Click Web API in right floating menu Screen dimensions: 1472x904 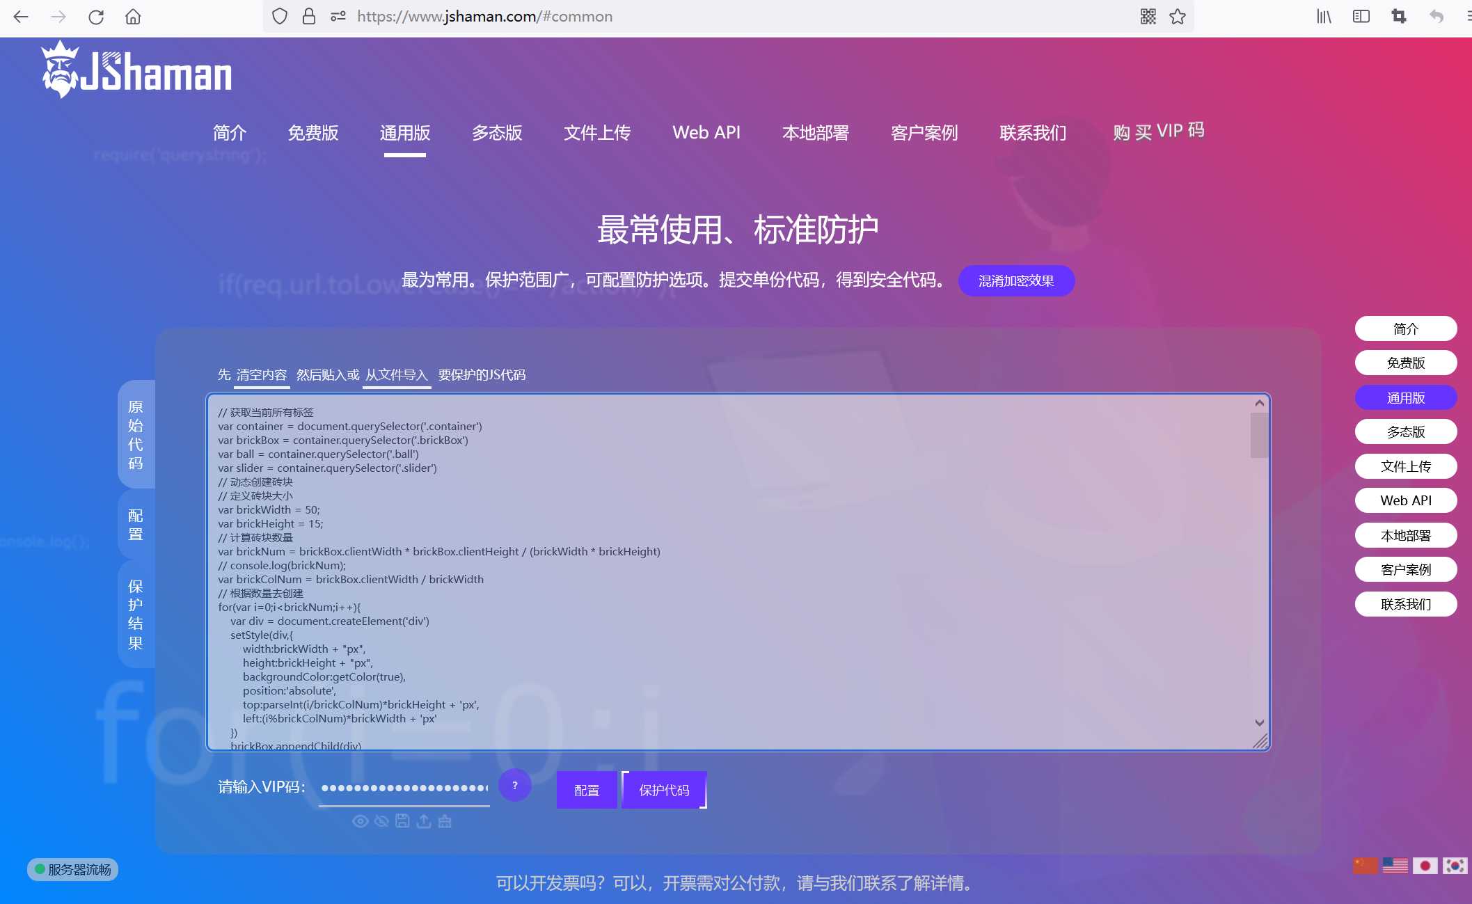coord(1406,500)
